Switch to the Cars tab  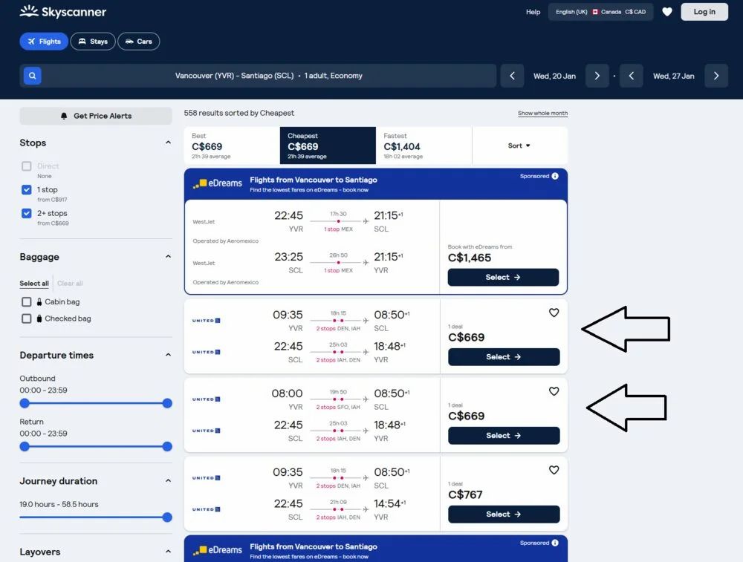138,42
